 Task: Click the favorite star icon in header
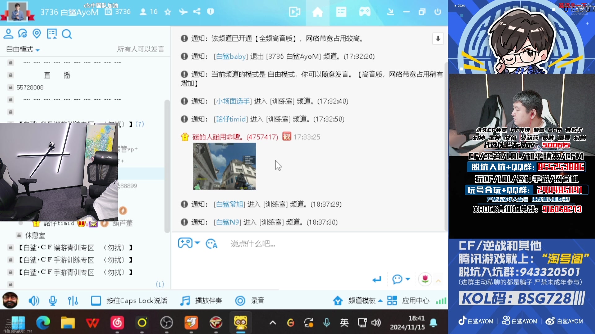tap(168, 12)
